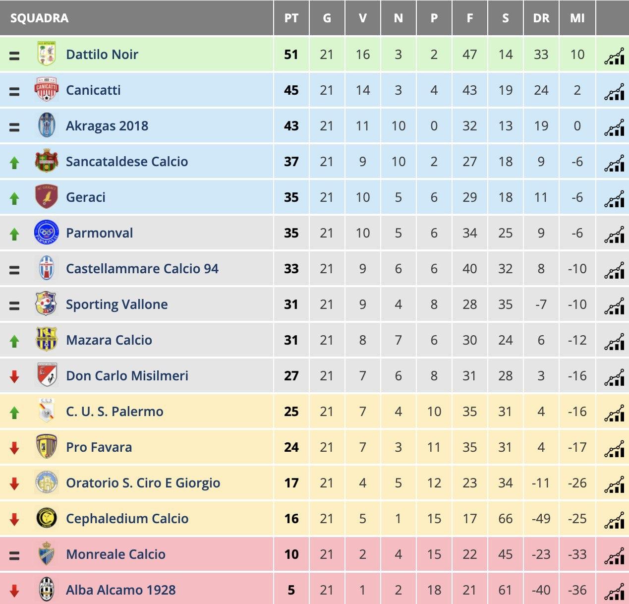Click the Mazara Calcio team crest
The width and height of the screenshot is (629, 604).
click(47, 340)
